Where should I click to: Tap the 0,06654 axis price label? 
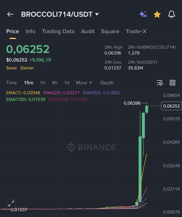point(171,95)
